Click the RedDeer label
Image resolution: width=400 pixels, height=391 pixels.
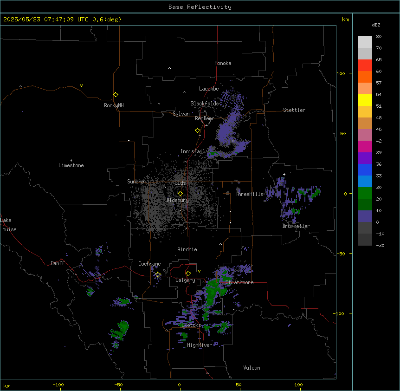[204, 118]
